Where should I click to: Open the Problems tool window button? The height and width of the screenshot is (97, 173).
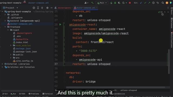coord(34,94)
